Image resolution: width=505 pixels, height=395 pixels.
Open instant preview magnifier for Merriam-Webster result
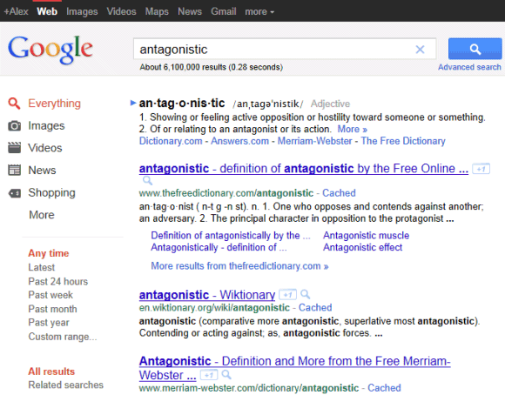226,374
